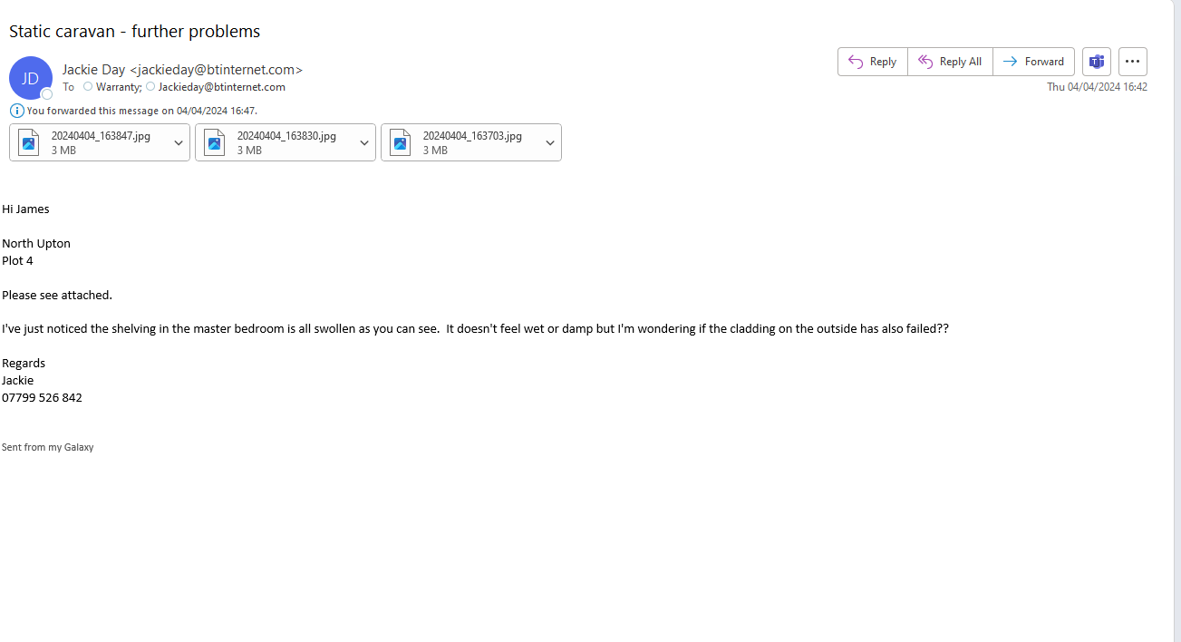Click the JD sender avatar
Viewport: 1181px width, 642px height.
click(30, 78)
